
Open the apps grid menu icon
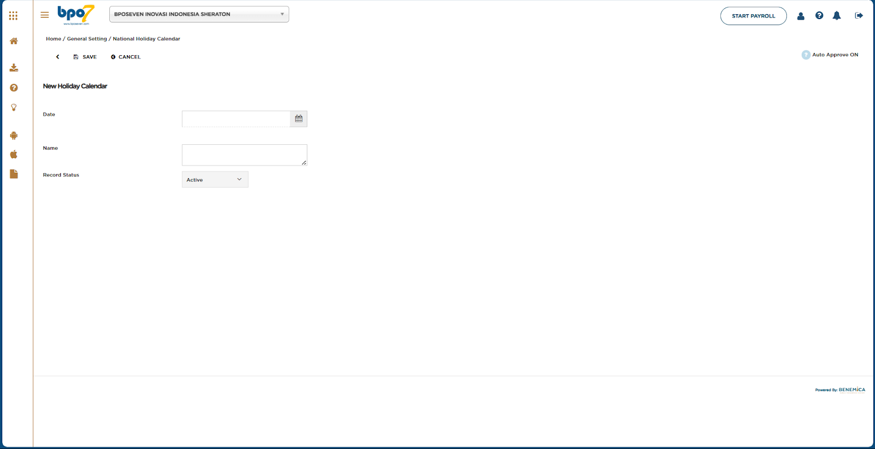coord(13,16)
